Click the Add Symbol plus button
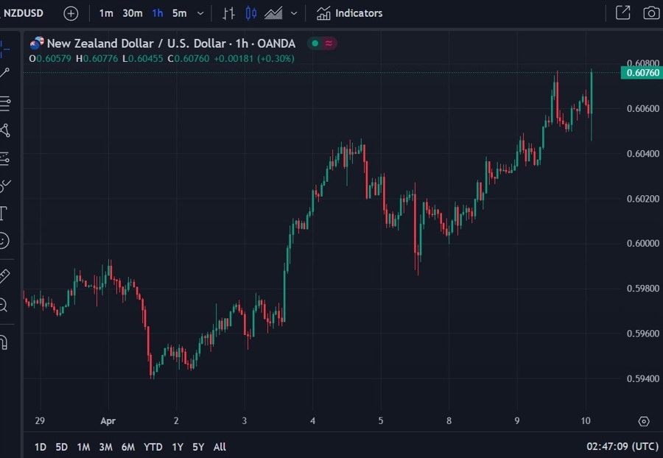The image size is (663, 458). 71,13
